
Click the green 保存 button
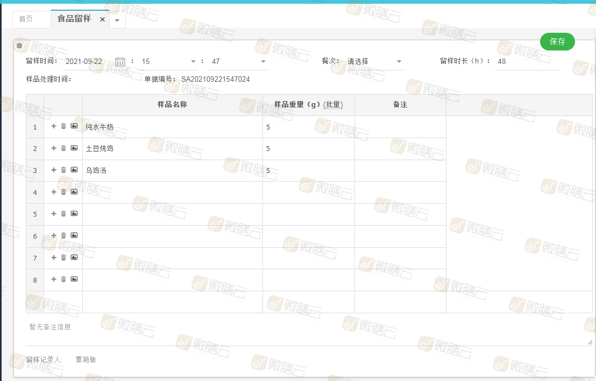point(557,41)
